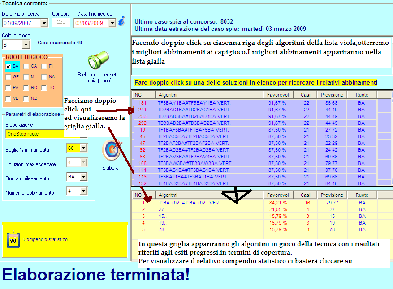Click the Ruote header of the yellow list
This screenshot has height=289, width=393.
point(362,195)
